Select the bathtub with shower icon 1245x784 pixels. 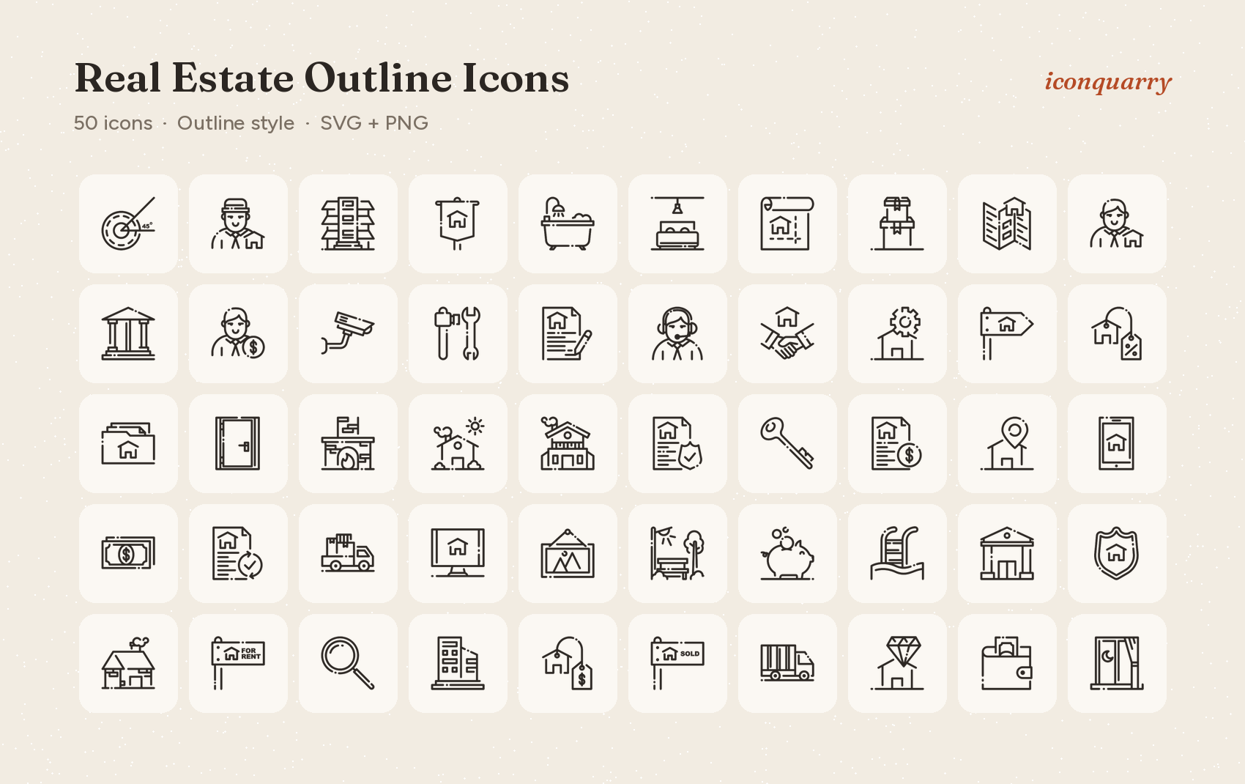[568, 223]
